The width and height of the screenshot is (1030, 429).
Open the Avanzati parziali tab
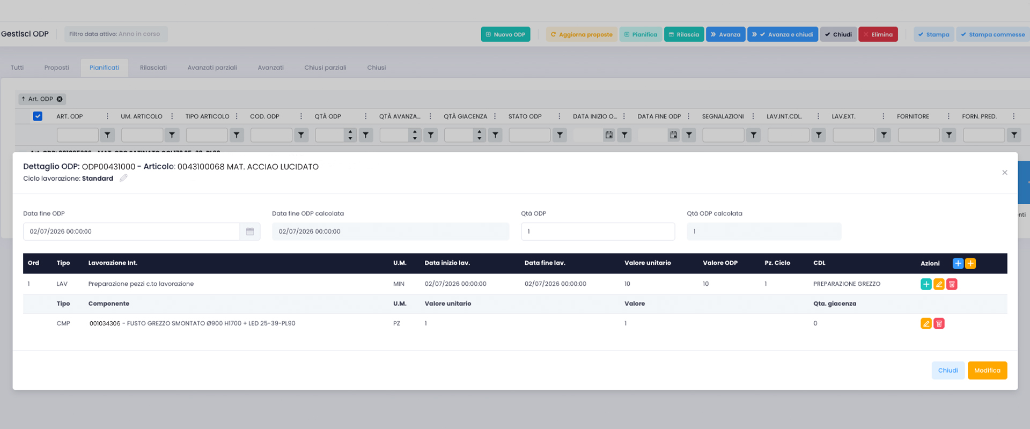pyautogui.click(x=212, y=68)
